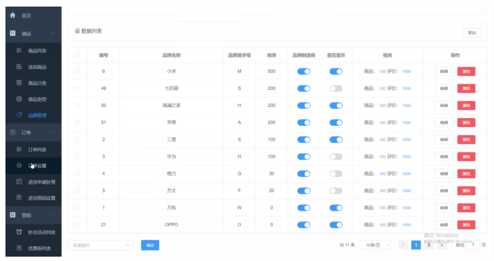Open 优惠券列表 menu item
This screenshot has height=261, width=494.
tap(39, 248)
